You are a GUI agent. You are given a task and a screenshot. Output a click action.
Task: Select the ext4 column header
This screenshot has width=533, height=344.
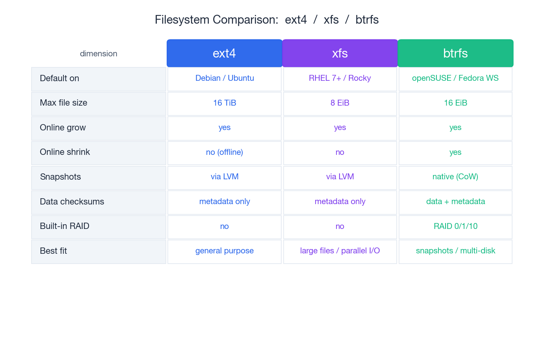click(x=224, y=53)
